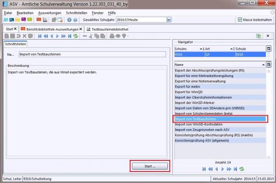Open the Auswertungen menu
The height and width of the screenshot is (183, 276).
[x=50, y=13]
